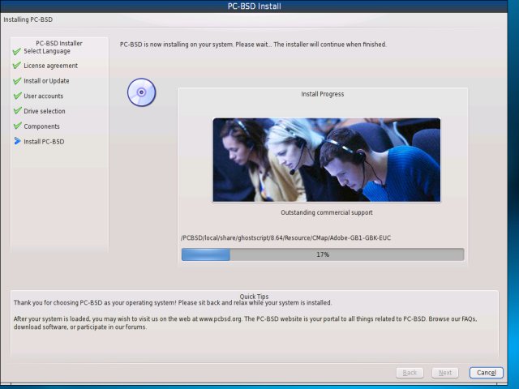Click the disabled Back button
Screen dimensions: 519x389
pyautogui.click(x=410, y=373)
